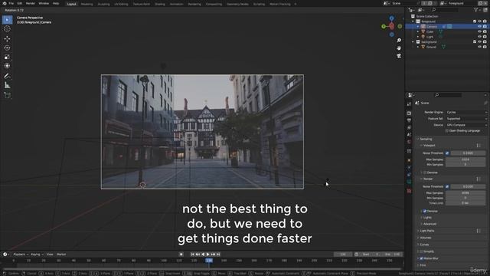The height and width of the screenshot is (276, 490).
Task: Select the Add Cube tool
Action: click(x=7, y=95)
